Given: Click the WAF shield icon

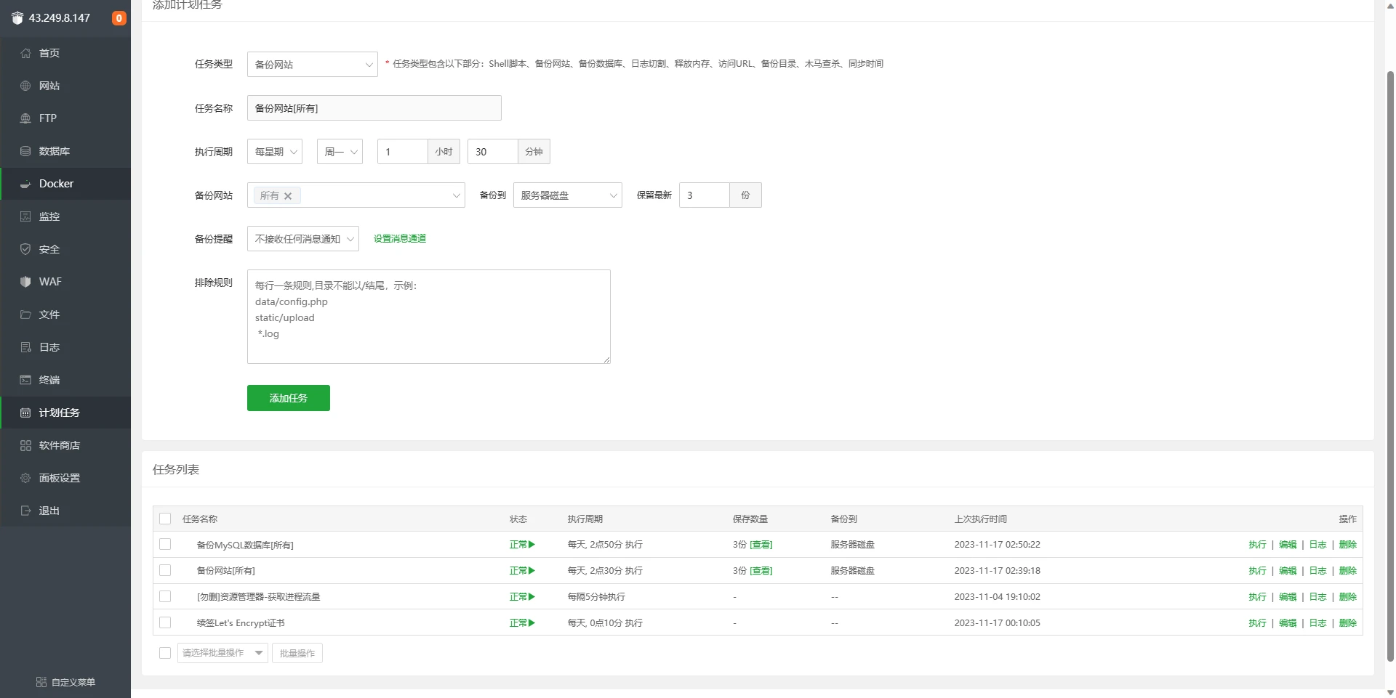Looking at the screenshot, I should coord(25,282).
